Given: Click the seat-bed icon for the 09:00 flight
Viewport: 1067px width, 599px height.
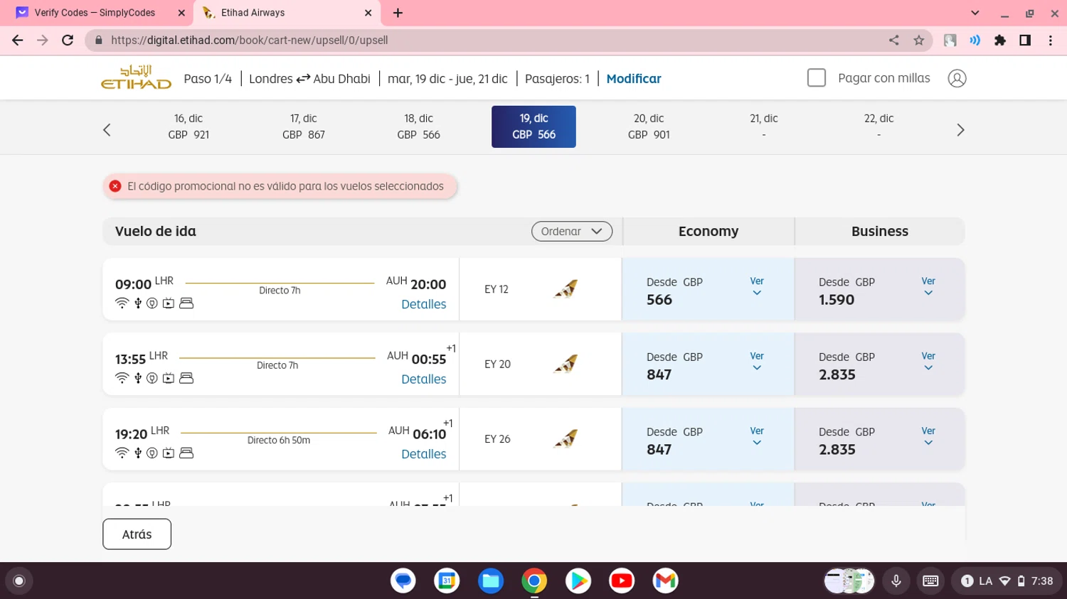Looking at the screenshot, I should click(x=186, y=303).
